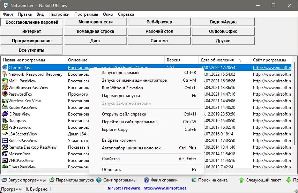Click the RouterPassView icon
Viewport: 298px width, 193px height.
pyautogui.click(x=5, y=107)
